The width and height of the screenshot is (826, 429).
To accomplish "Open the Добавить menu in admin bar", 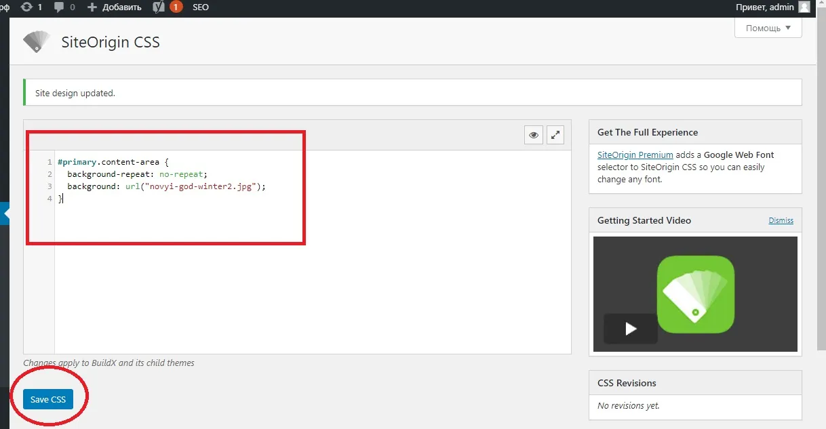I will point(115,7).
